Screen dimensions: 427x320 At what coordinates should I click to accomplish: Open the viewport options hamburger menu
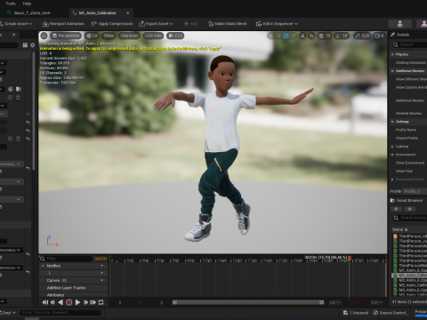(44, 36)
